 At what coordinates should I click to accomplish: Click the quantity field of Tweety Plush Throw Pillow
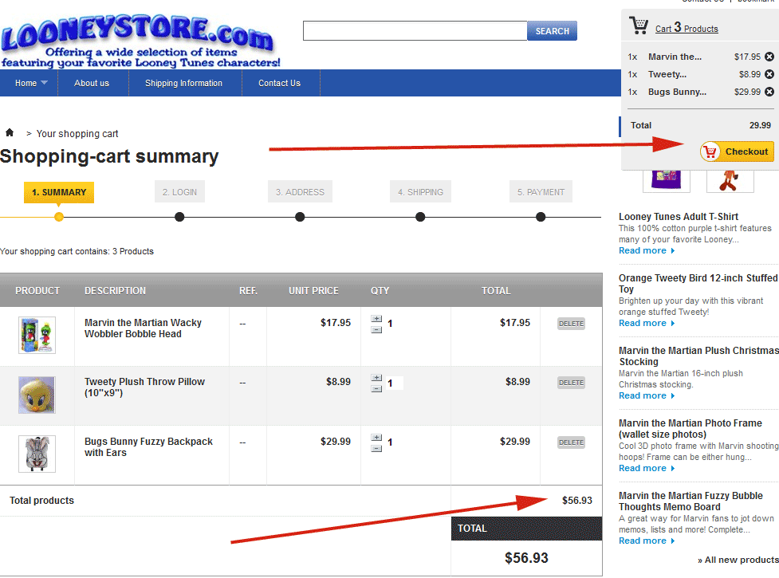pyautogui.click(x=395, y=383)
